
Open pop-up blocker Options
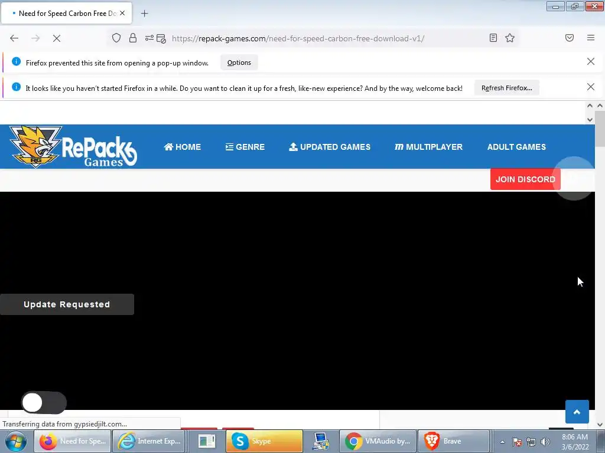point(239,63)
